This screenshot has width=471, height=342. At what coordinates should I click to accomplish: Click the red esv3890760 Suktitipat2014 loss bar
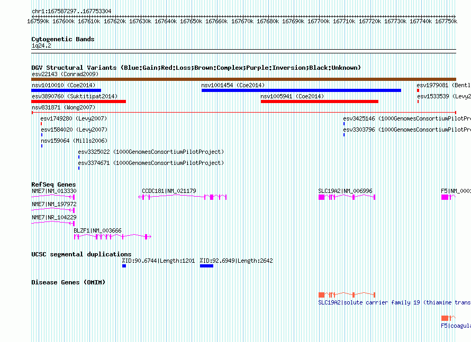[x=78, y=101]
